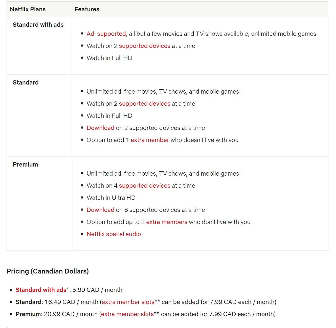This screenshot has height=328, width=336.
Task: Select the Premium plan name cell
Action: coord(25,165)
